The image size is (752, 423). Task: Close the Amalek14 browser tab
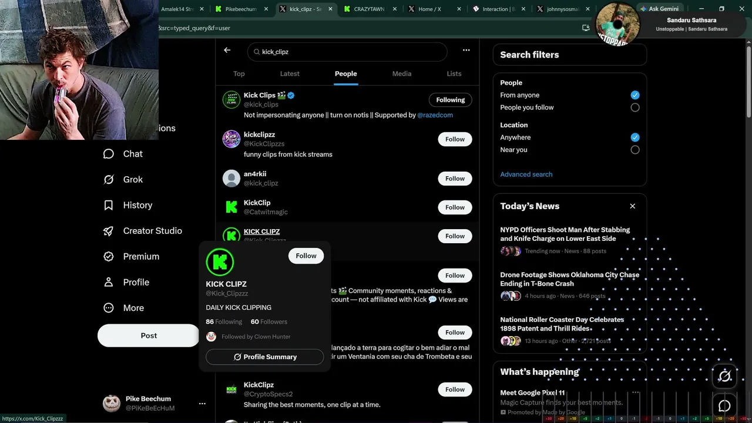tap(202, 9)
